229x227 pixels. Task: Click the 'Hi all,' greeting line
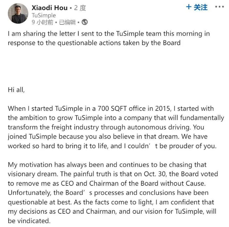coord(16,90)
